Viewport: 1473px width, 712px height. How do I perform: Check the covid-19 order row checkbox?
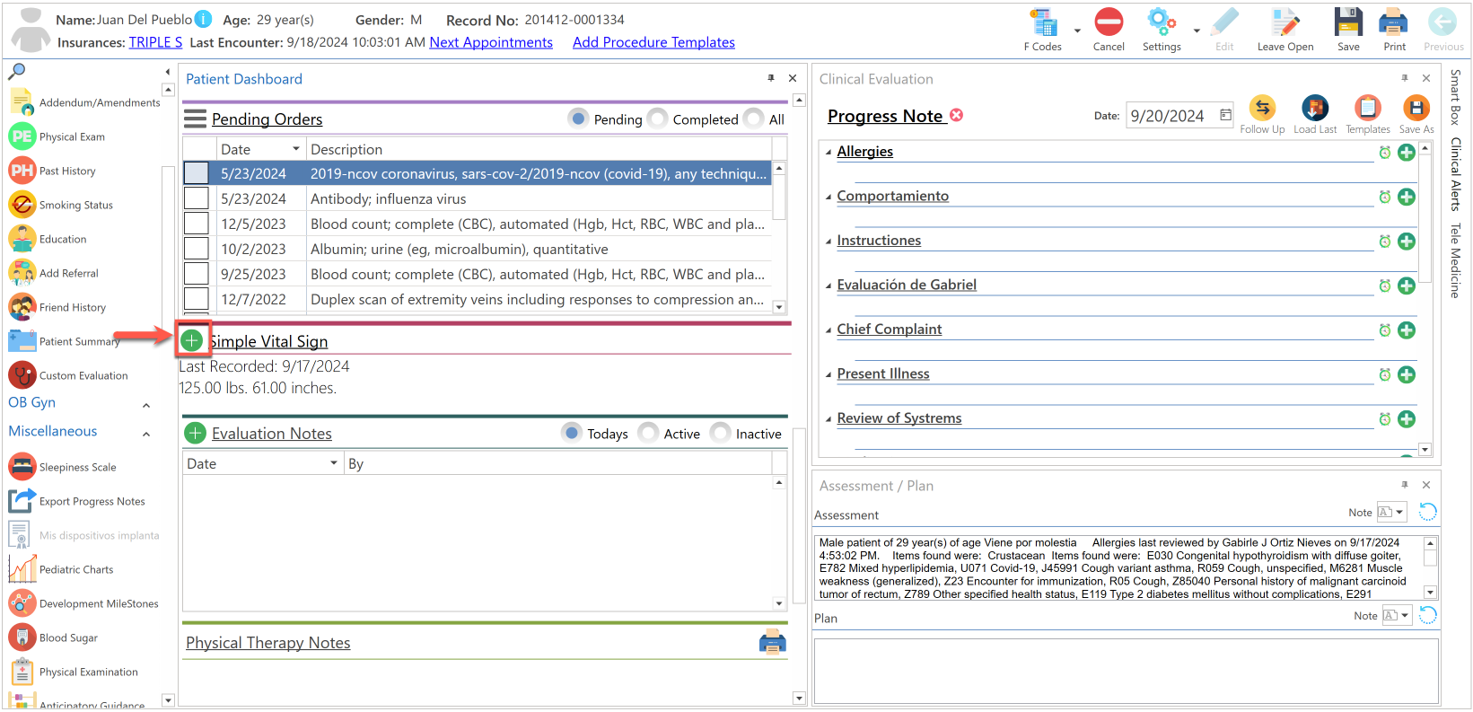tap(196, 172)
